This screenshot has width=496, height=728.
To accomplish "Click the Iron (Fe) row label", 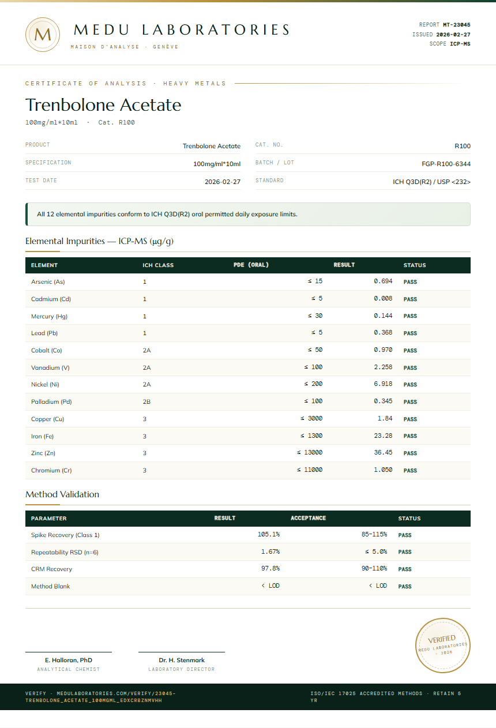I will point(42,436).
